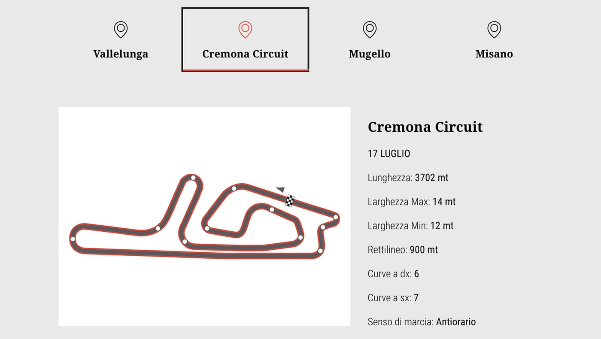Click the checkered finish flag on the track
Image resolution: width=601 pixels, height=339 pixels.
point(290,200)
